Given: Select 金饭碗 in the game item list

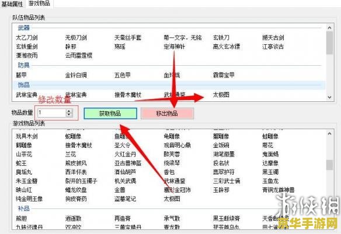Looking at the screenshot, I should click(x=221, y=146).
